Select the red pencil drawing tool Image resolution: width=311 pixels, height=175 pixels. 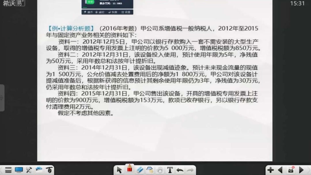129,170
